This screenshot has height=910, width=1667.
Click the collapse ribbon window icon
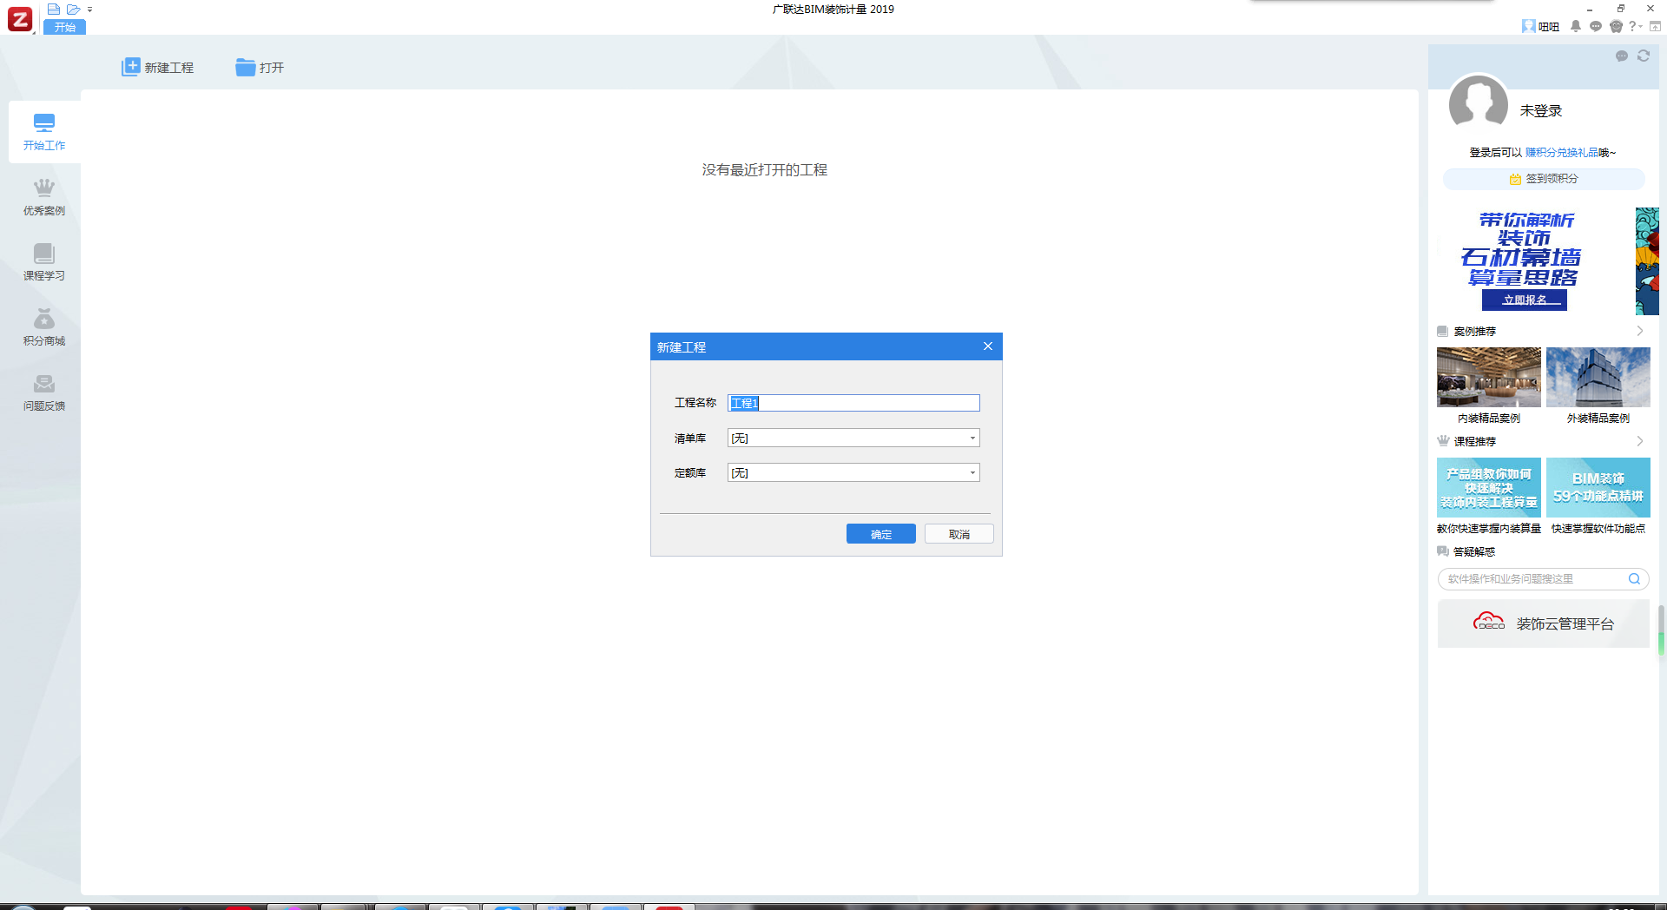pyautogui.click(x=1655, y=26)
